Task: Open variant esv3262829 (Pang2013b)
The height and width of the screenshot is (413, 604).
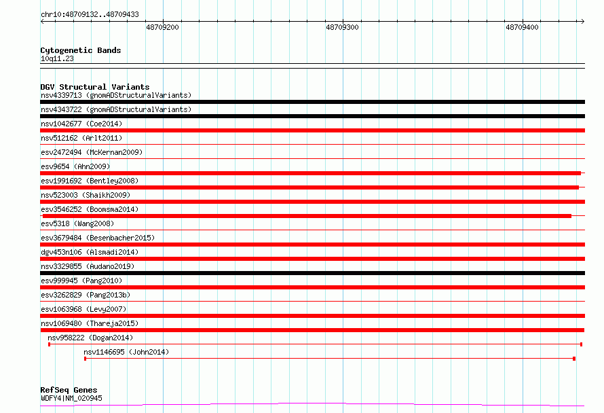Action: click(x=86, y=295)
